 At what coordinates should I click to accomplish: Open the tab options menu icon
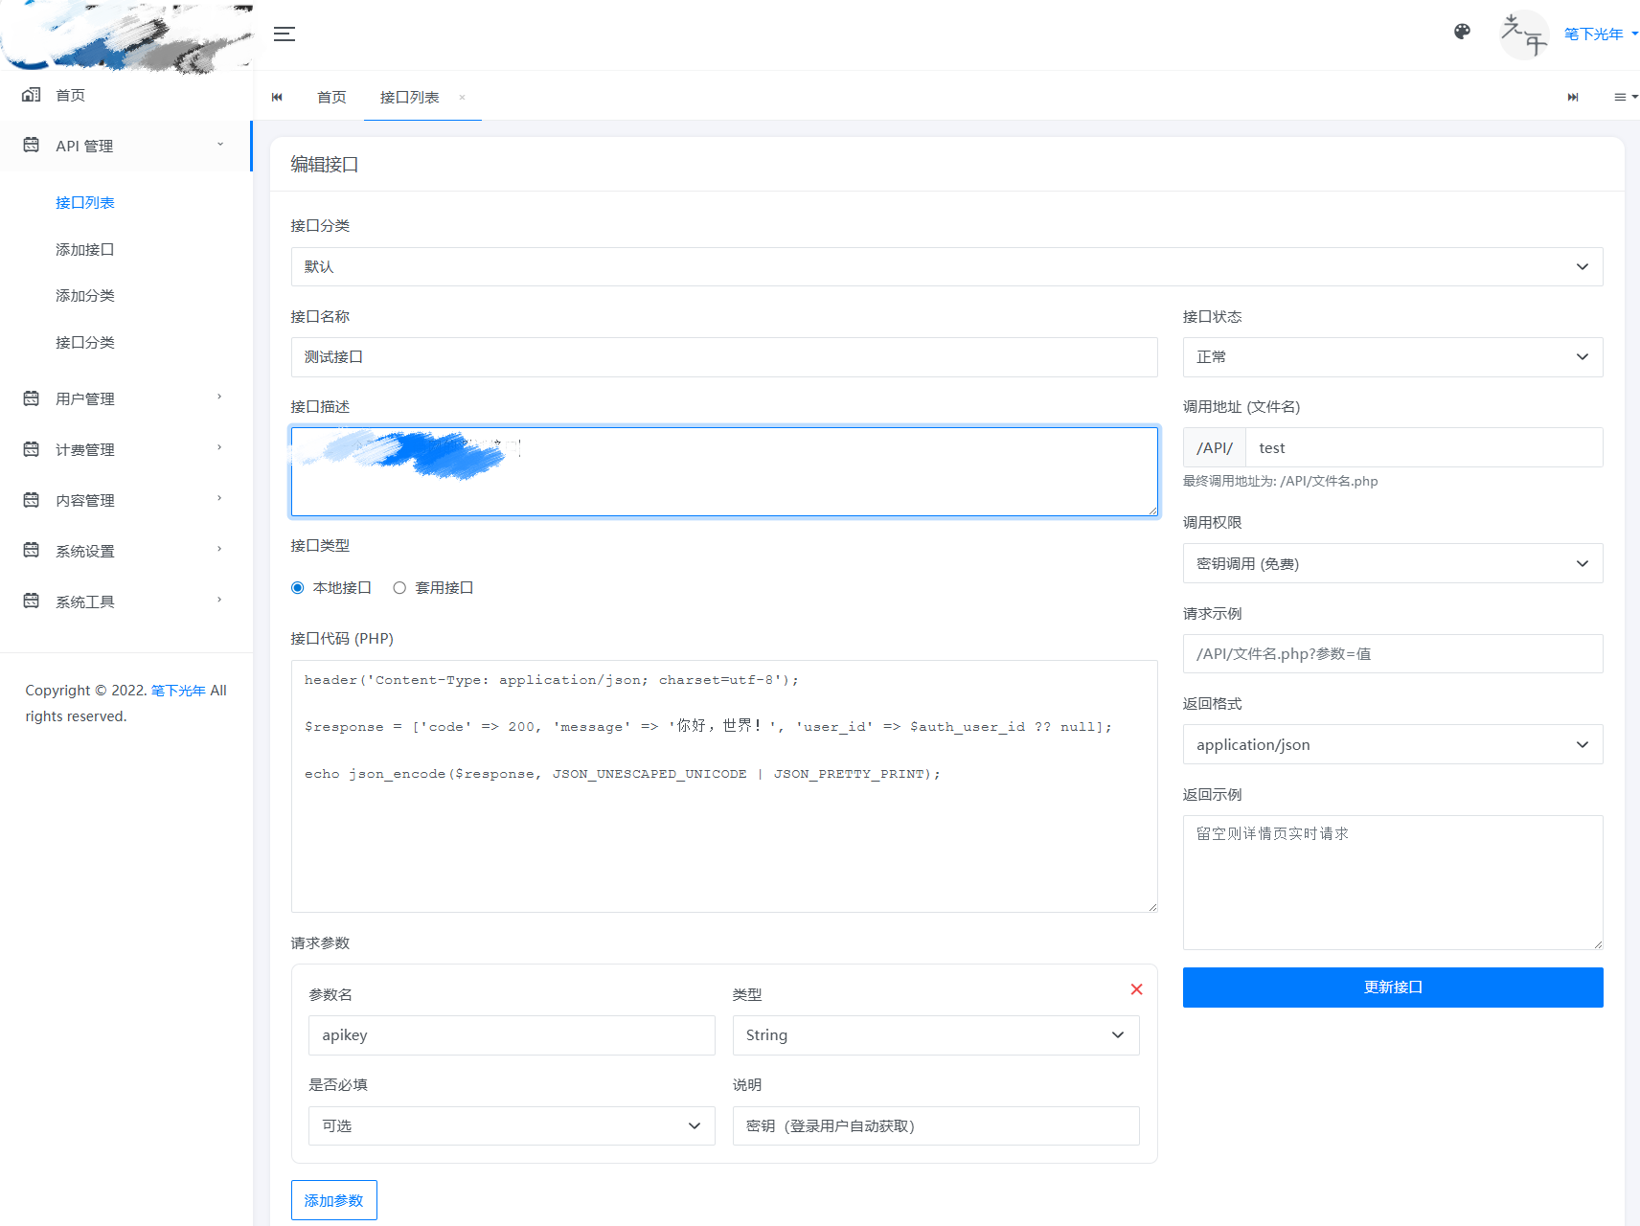pos(1625,97)
